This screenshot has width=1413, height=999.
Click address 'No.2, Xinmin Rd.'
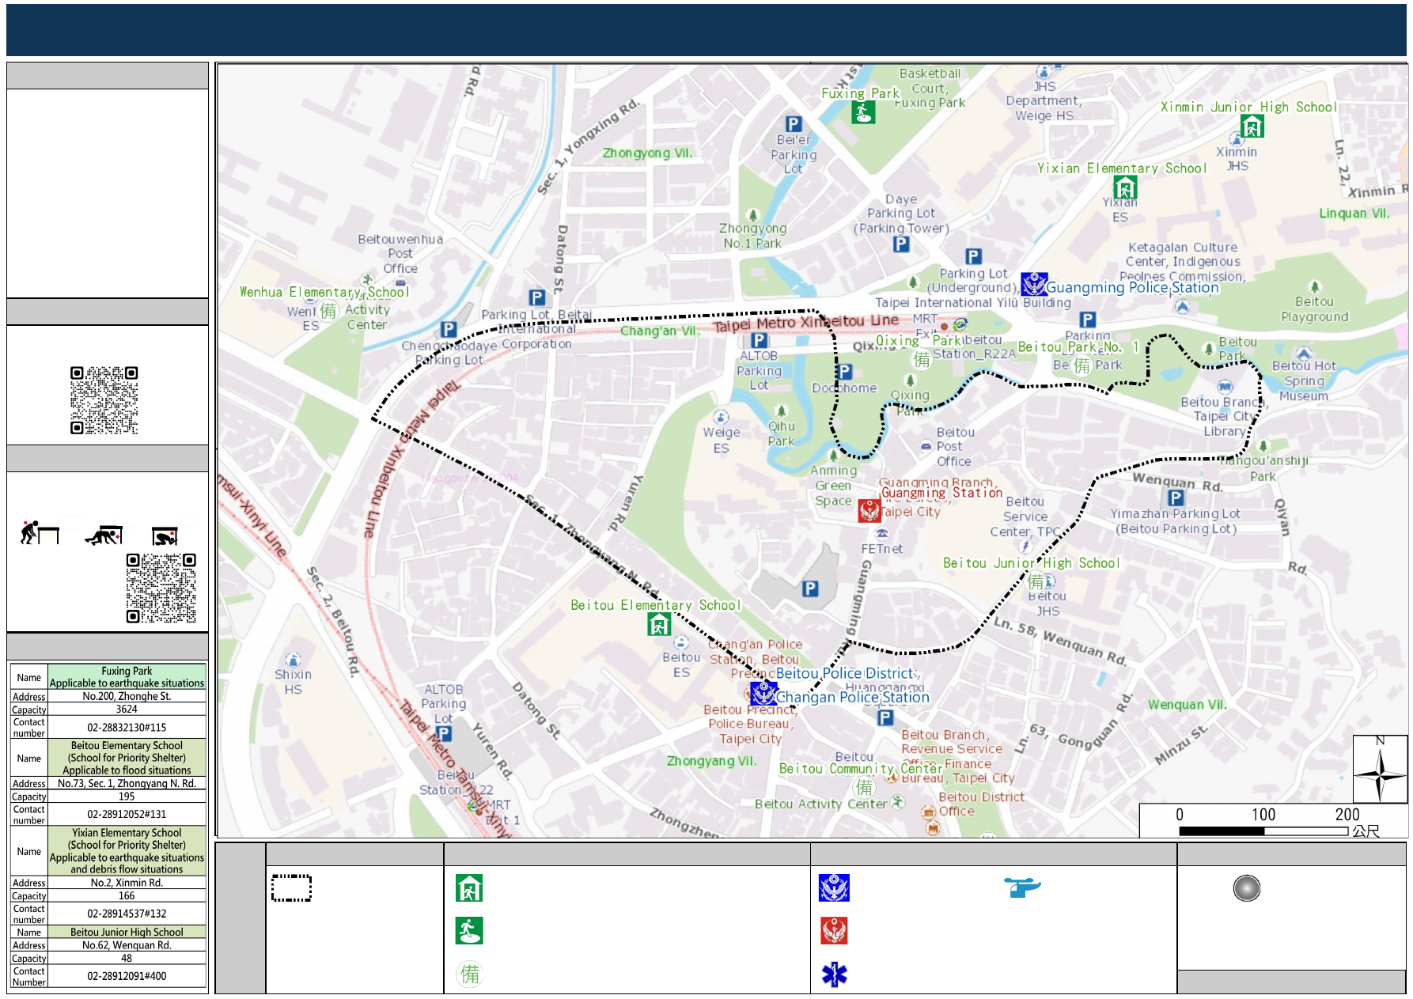click(127, 883)
